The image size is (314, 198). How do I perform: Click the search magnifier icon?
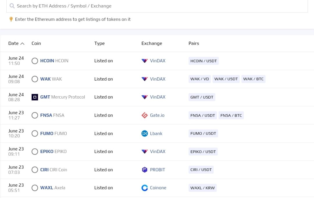coord(12,6)
